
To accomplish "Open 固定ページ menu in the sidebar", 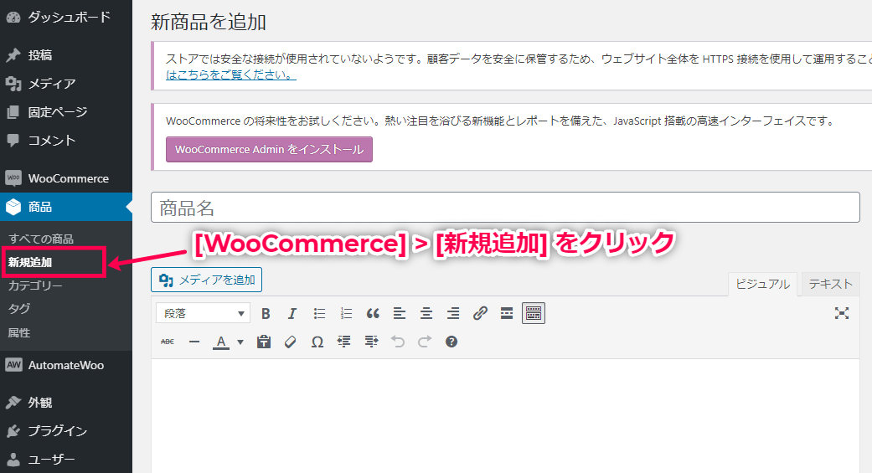I will pyautogui.click(x=66, y=111).
